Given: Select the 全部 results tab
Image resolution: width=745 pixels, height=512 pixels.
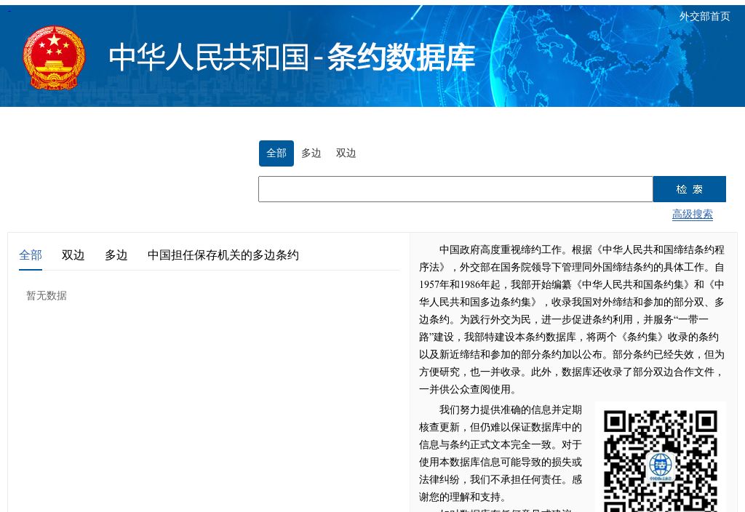Looking at the screenshot, I should [31, 255].
